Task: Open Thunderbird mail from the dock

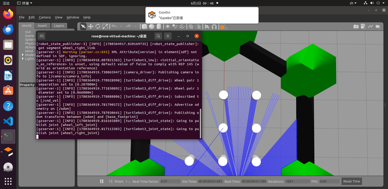Action: click(8, 29)
